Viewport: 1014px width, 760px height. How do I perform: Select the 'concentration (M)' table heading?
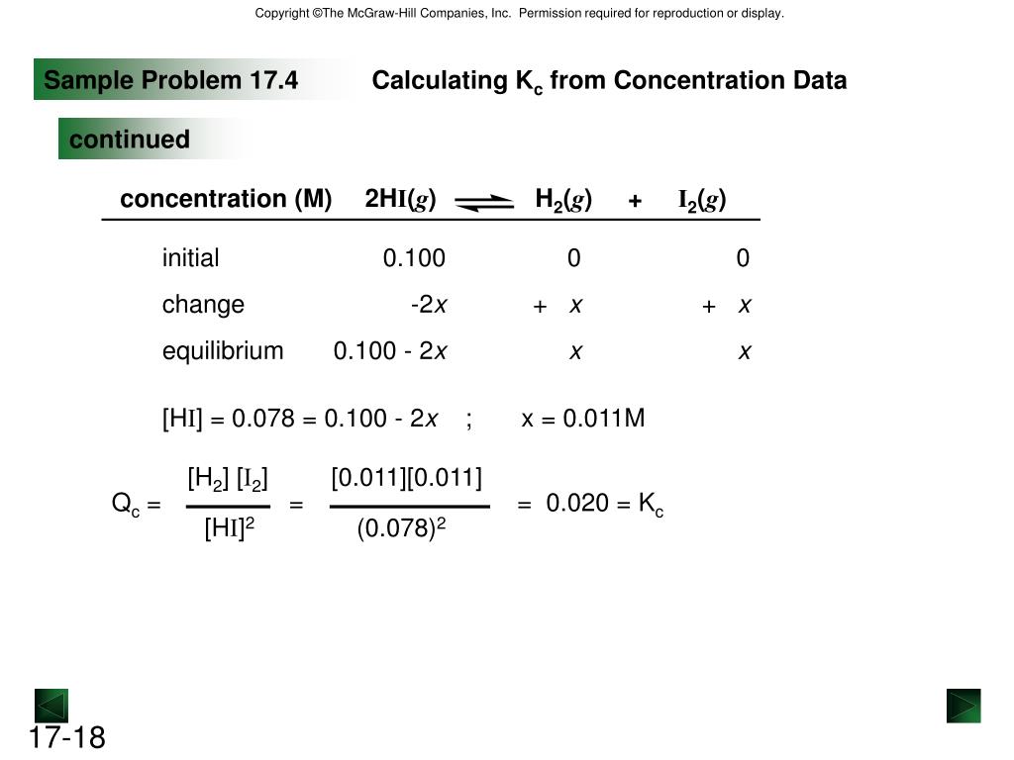(x=226, y=198)
